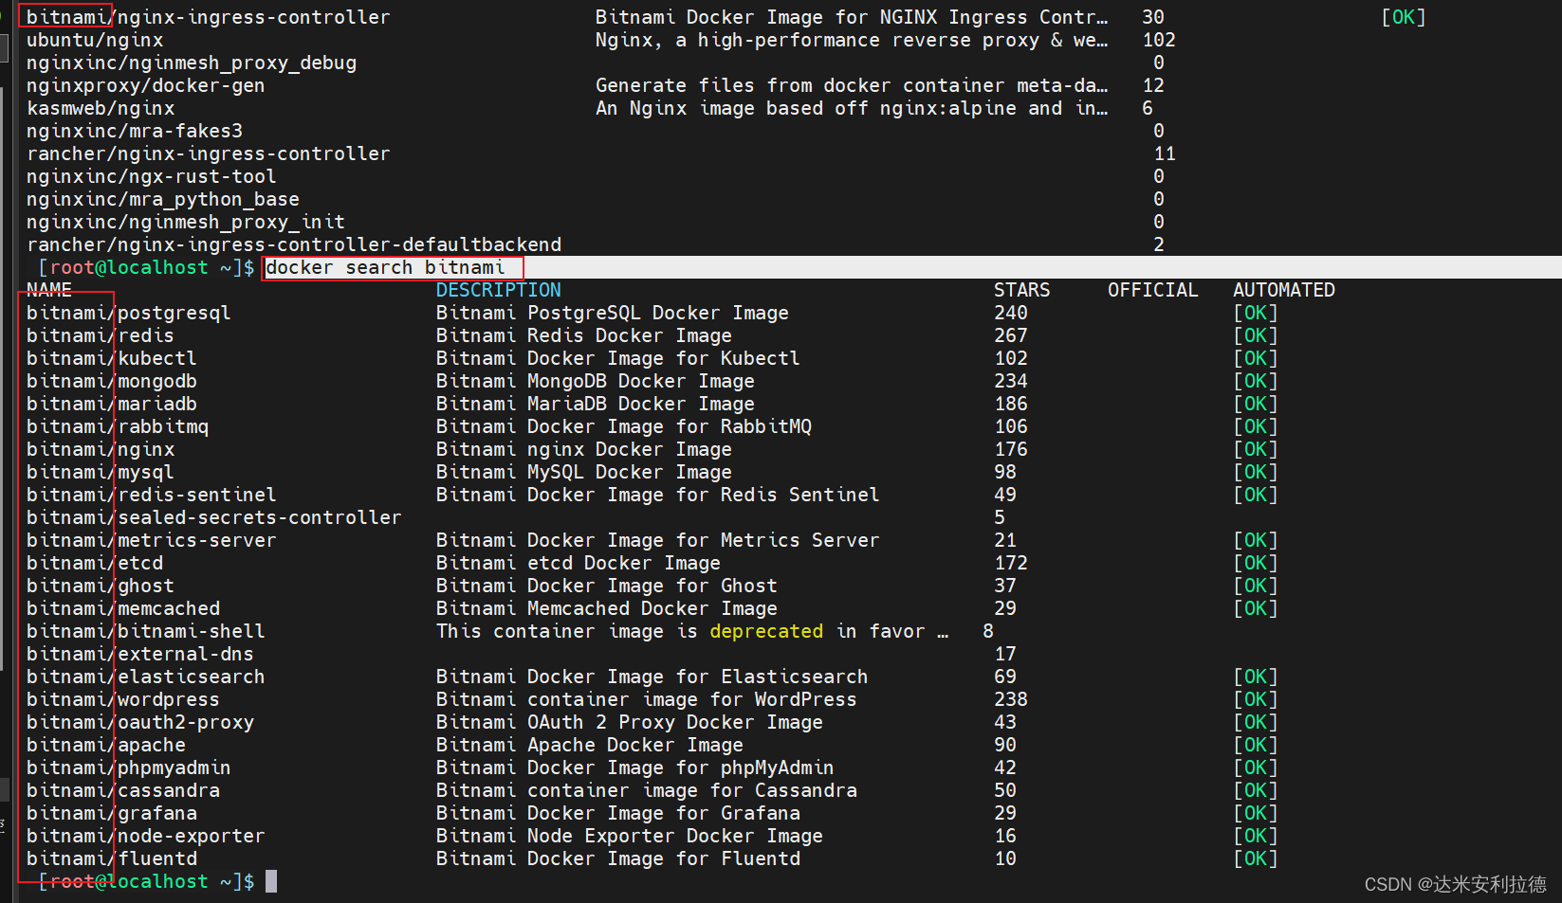Click the star count 267 for redis
Viewport: 1562px width, 903px height.
tap(1011, 335)
